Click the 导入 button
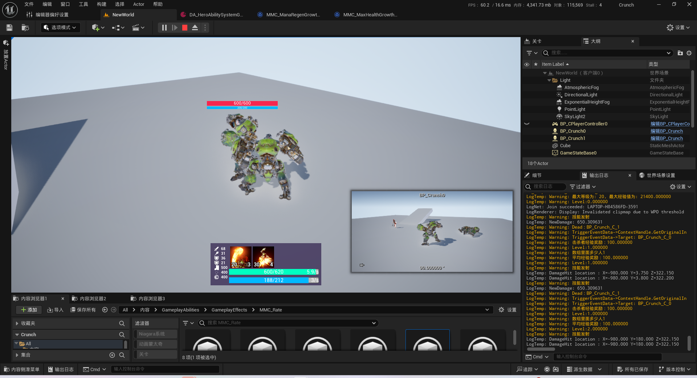Image resolution: width=697 pixels, height=378 pixels. point(55,310)
